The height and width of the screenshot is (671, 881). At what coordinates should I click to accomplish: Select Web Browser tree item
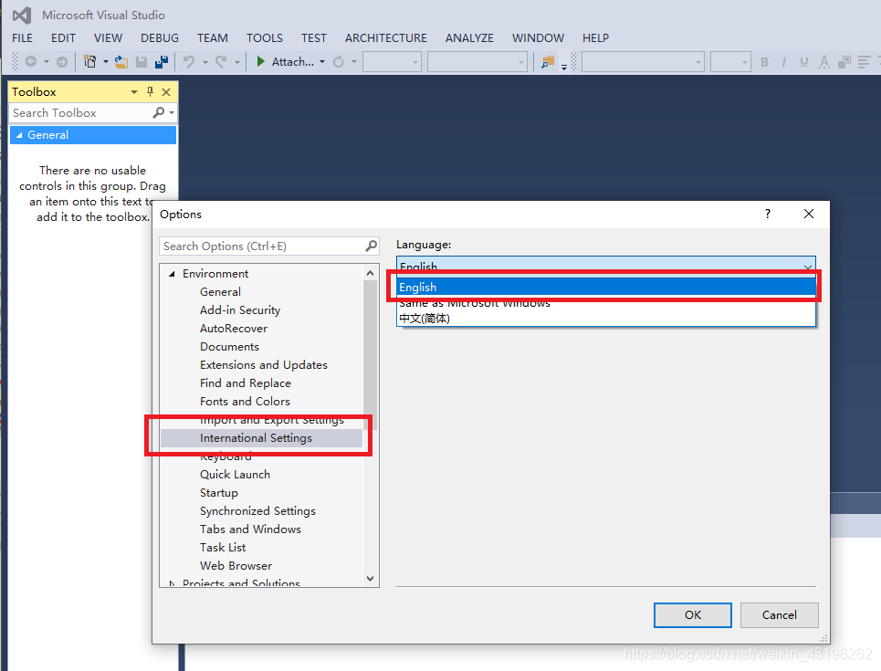click(236, 565)
